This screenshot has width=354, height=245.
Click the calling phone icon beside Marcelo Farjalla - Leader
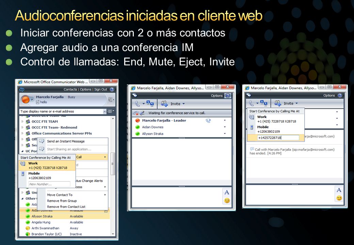[208, 120]
